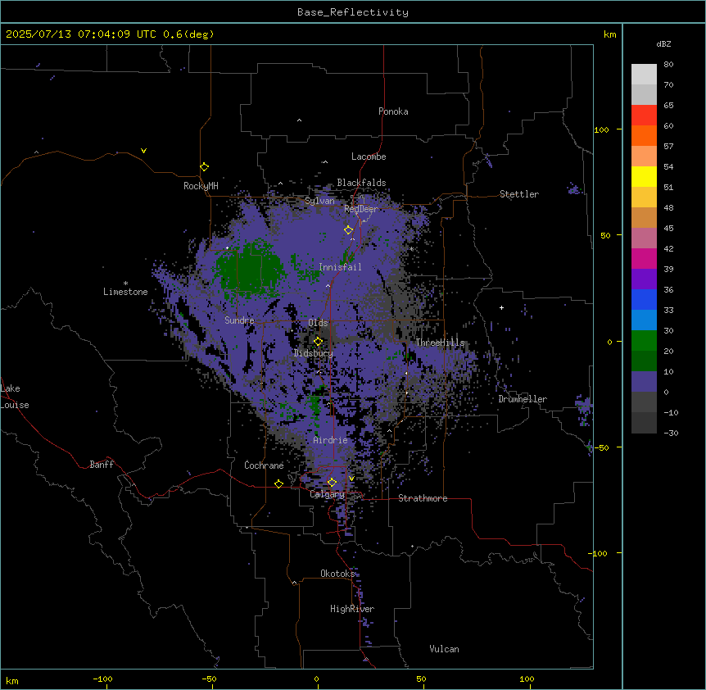Click the km unit label at bottom left

(x=12, y=680)
